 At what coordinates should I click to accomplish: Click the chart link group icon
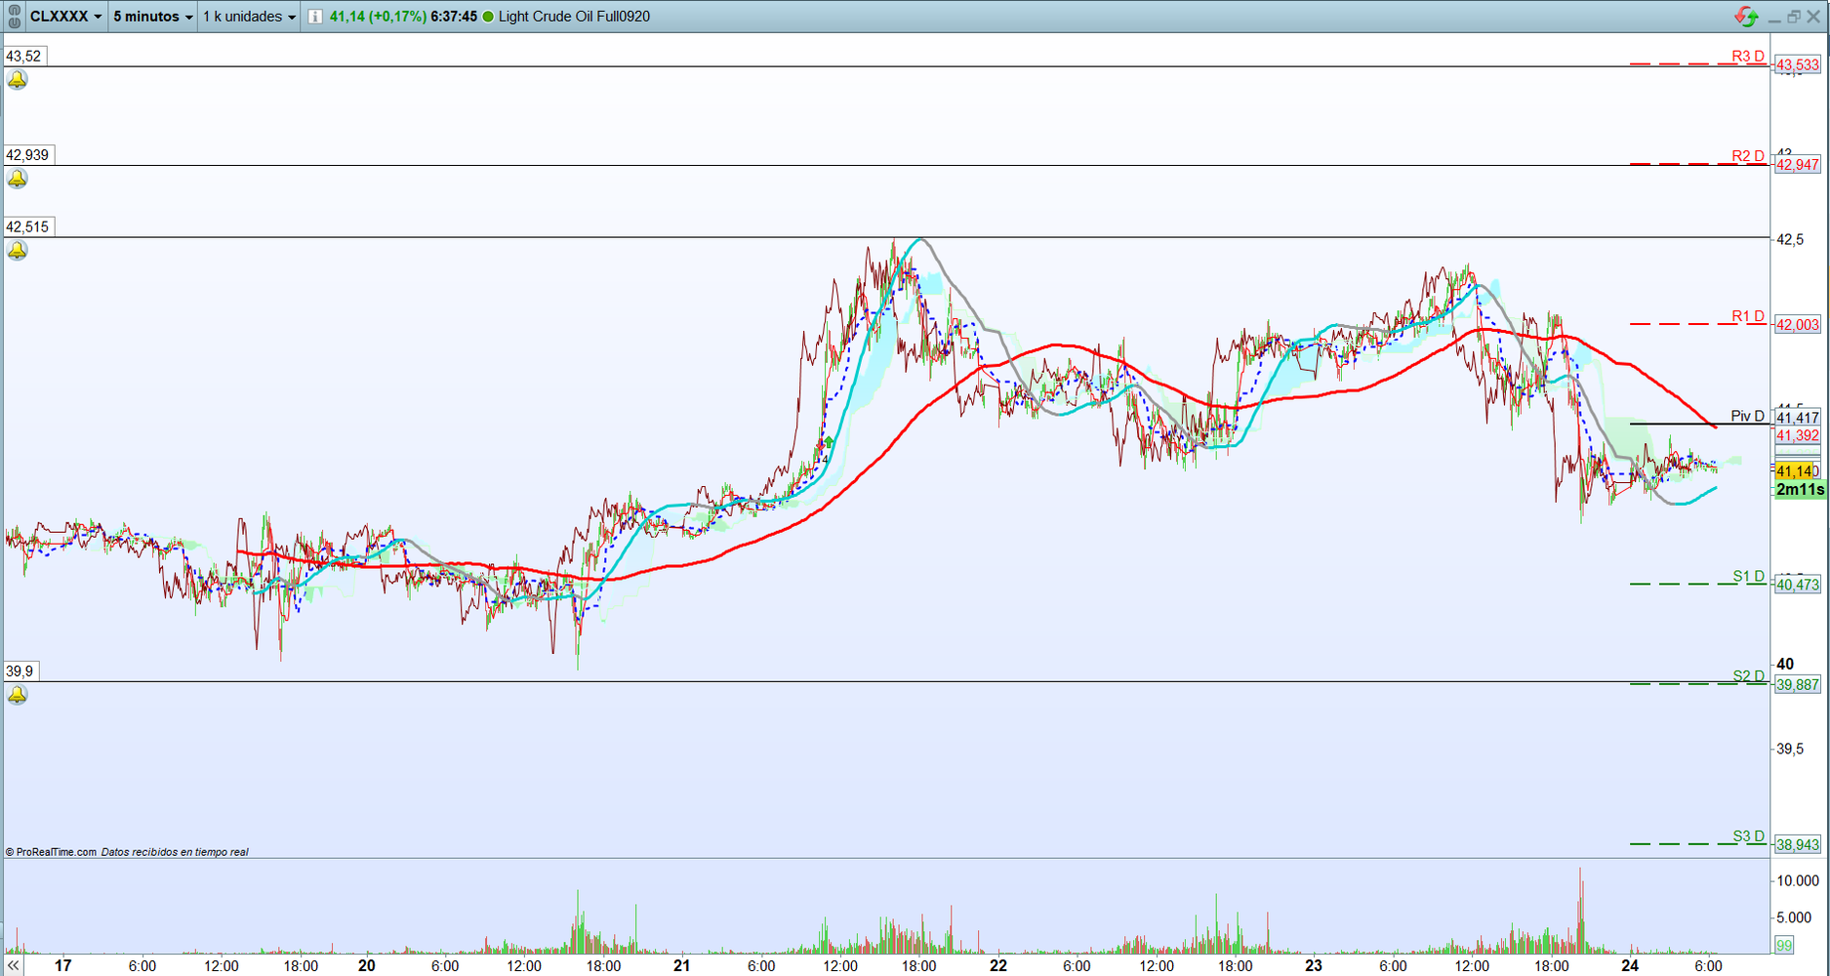14,17
